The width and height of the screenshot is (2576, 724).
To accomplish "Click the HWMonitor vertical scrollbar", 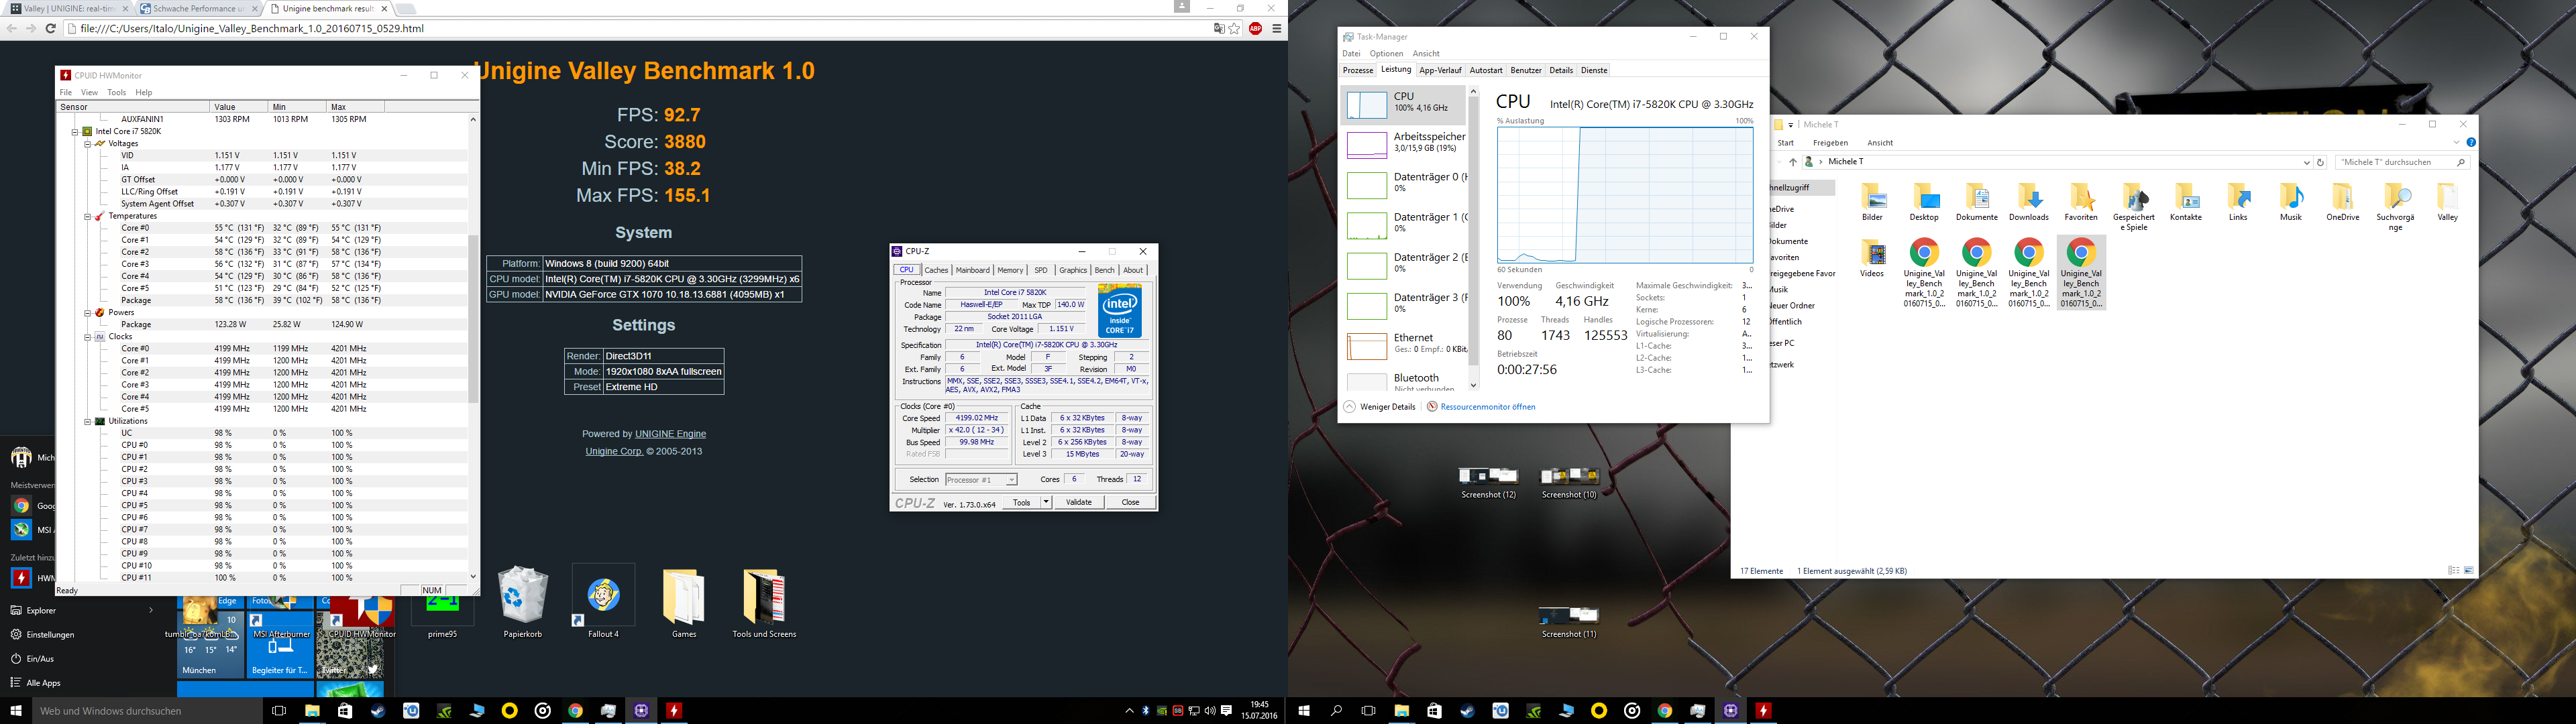I will [x=473, y=320].
